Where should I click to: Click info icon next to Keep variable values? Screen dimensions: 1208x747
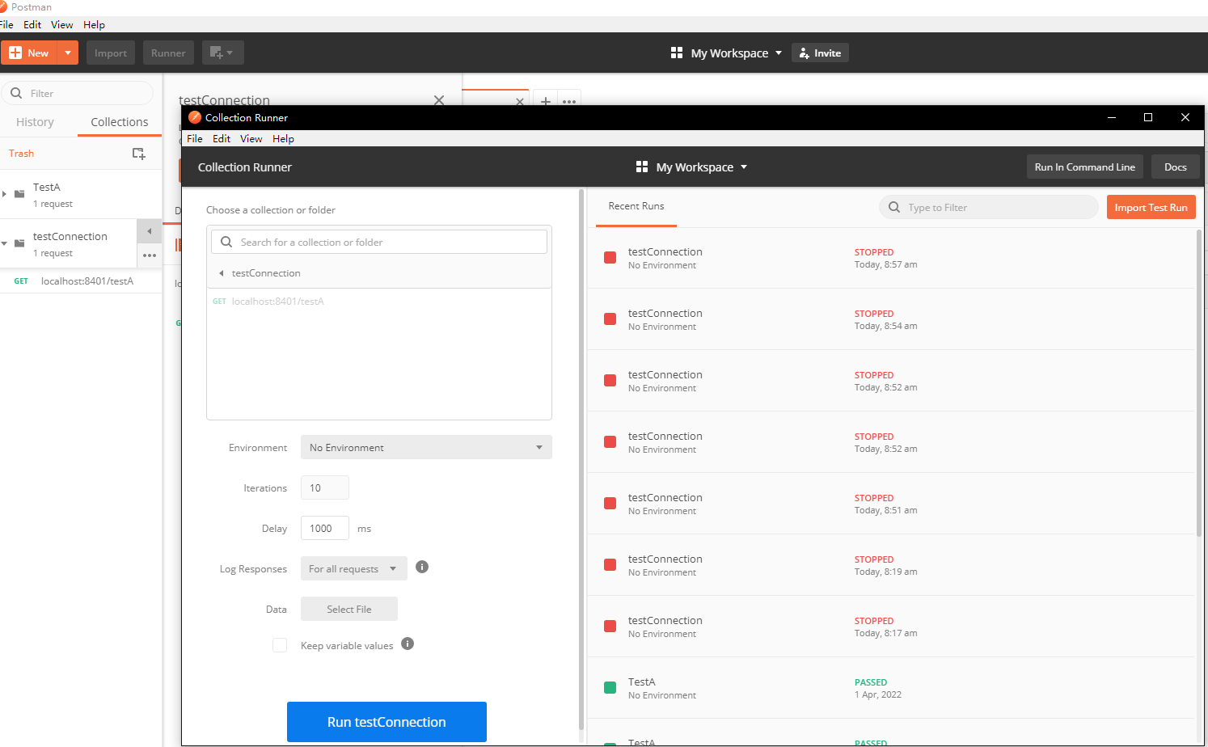tap(408, 644)
